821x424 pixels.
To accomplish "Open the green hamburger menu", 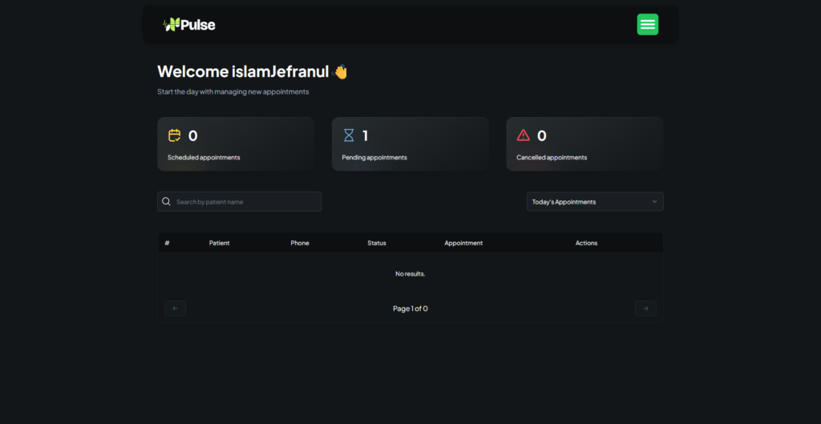I will (x=647, y=25).
